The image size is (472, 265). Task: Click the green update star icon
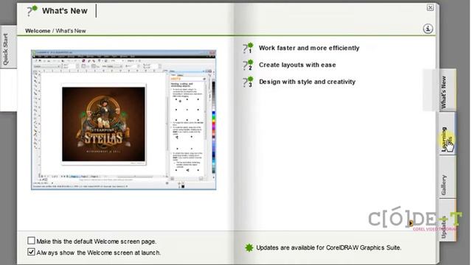click(x=249, y=247)
